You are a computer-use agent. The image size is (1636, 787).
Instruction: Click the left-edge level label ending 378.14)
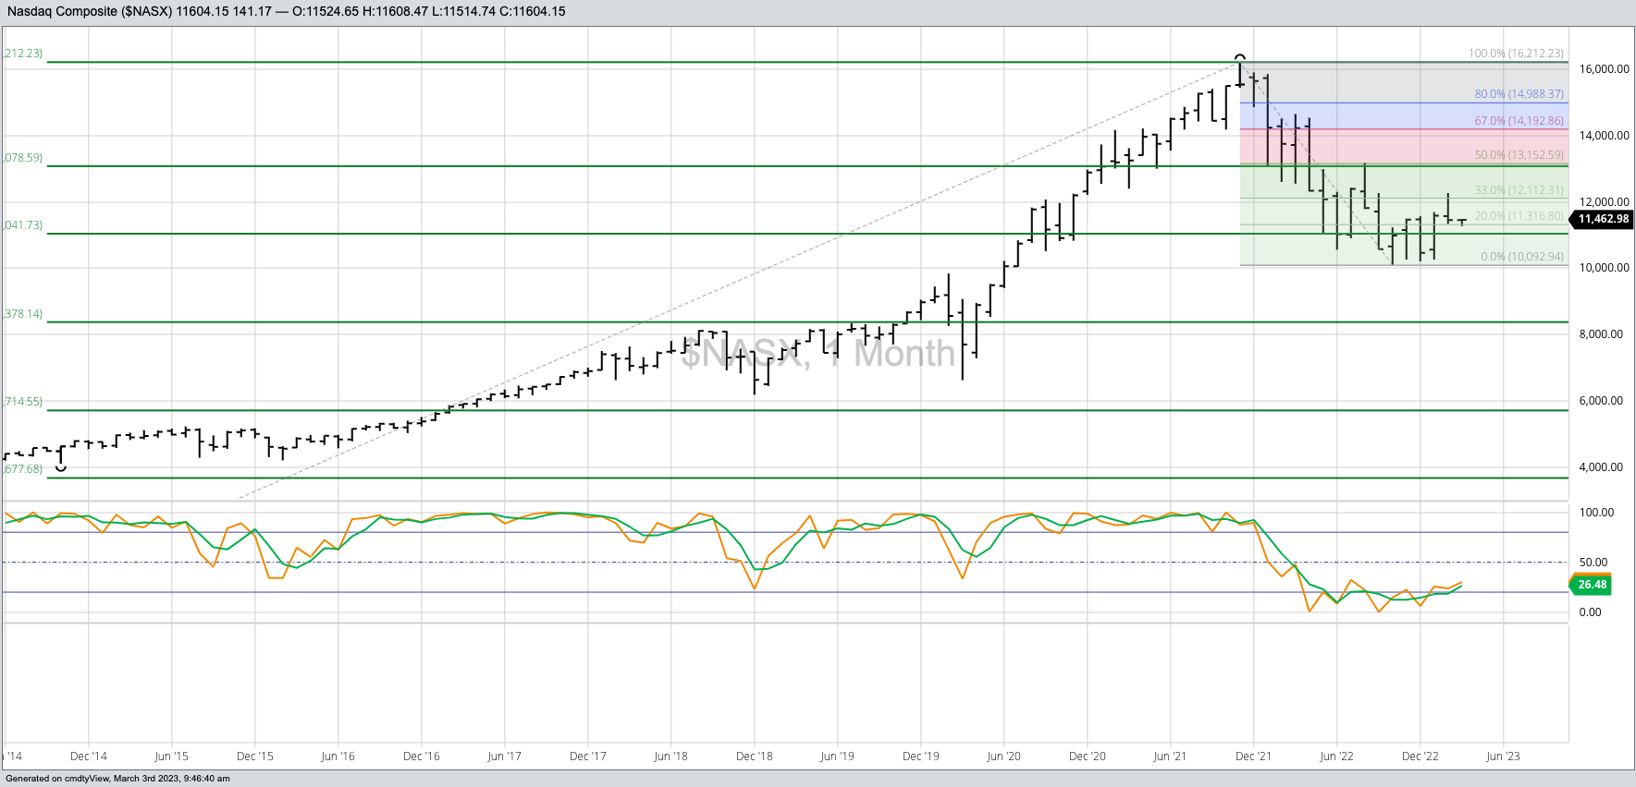(23, 314)
